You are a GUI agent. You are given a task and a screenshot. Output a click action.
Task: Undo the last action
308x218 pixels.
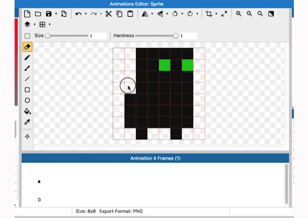tap(78, 14)
